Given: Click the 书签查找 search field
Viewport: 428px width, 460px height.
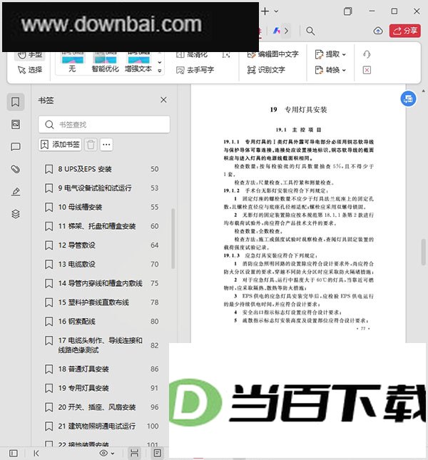Looking at the screenshot, I should pos(104,124).
